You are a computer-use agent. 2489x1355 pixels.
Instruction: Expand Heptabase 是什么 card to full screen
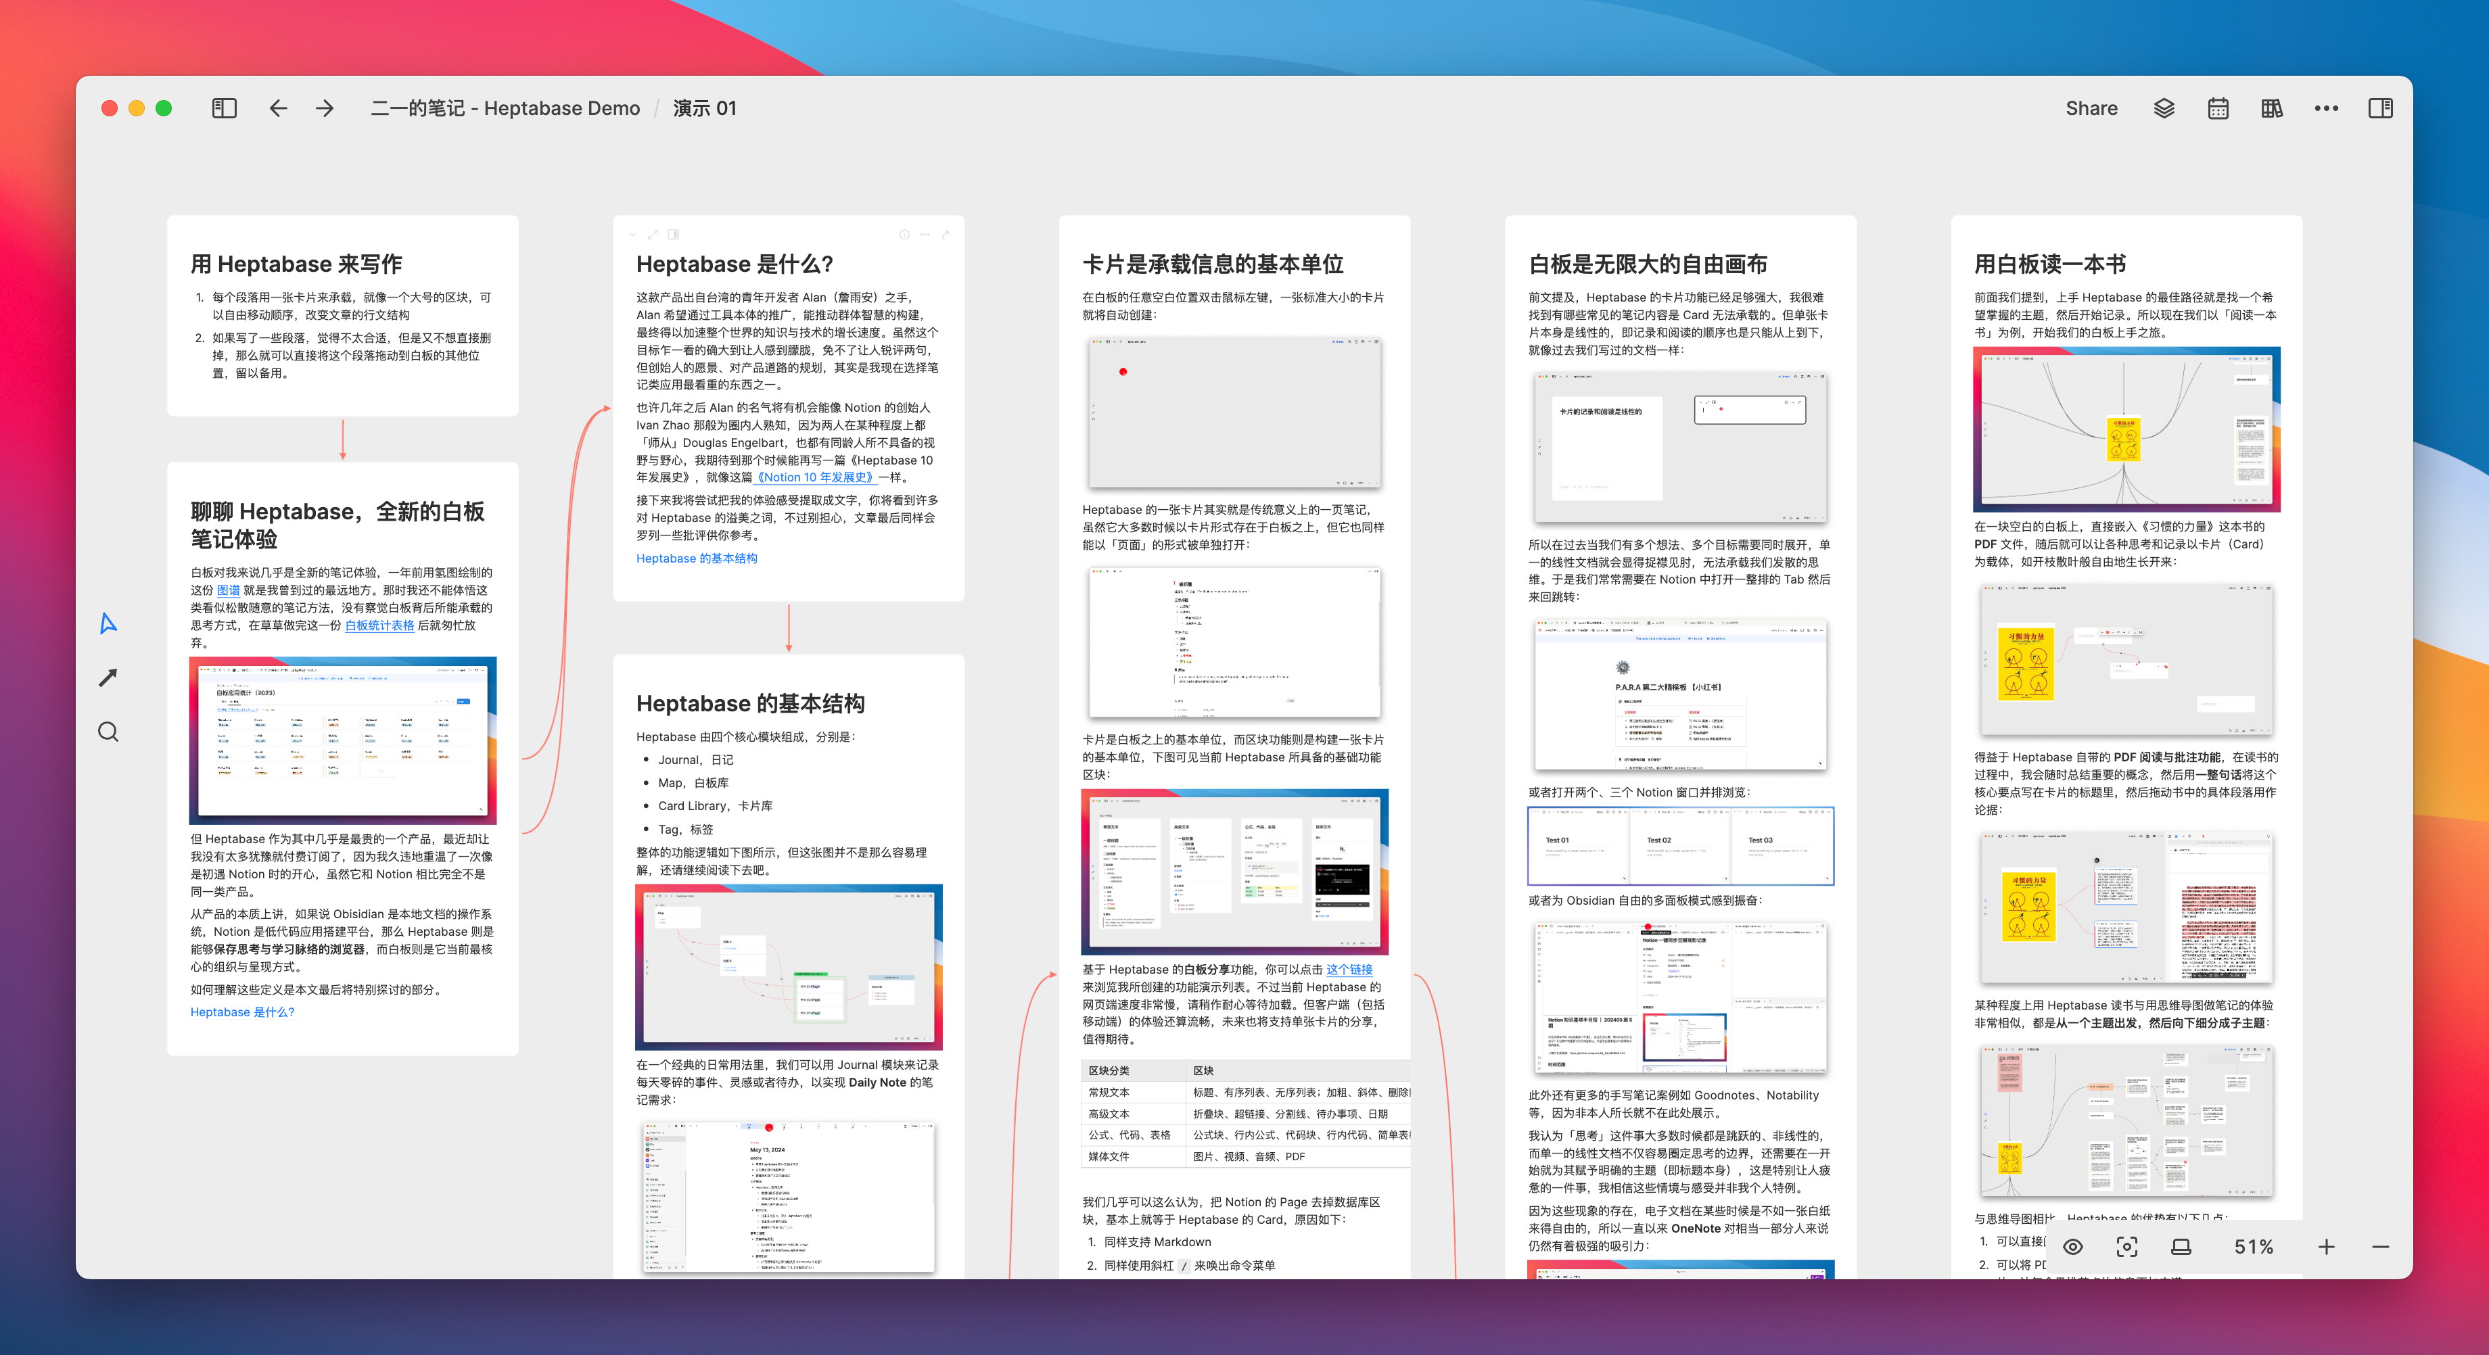tap(652, 235)
